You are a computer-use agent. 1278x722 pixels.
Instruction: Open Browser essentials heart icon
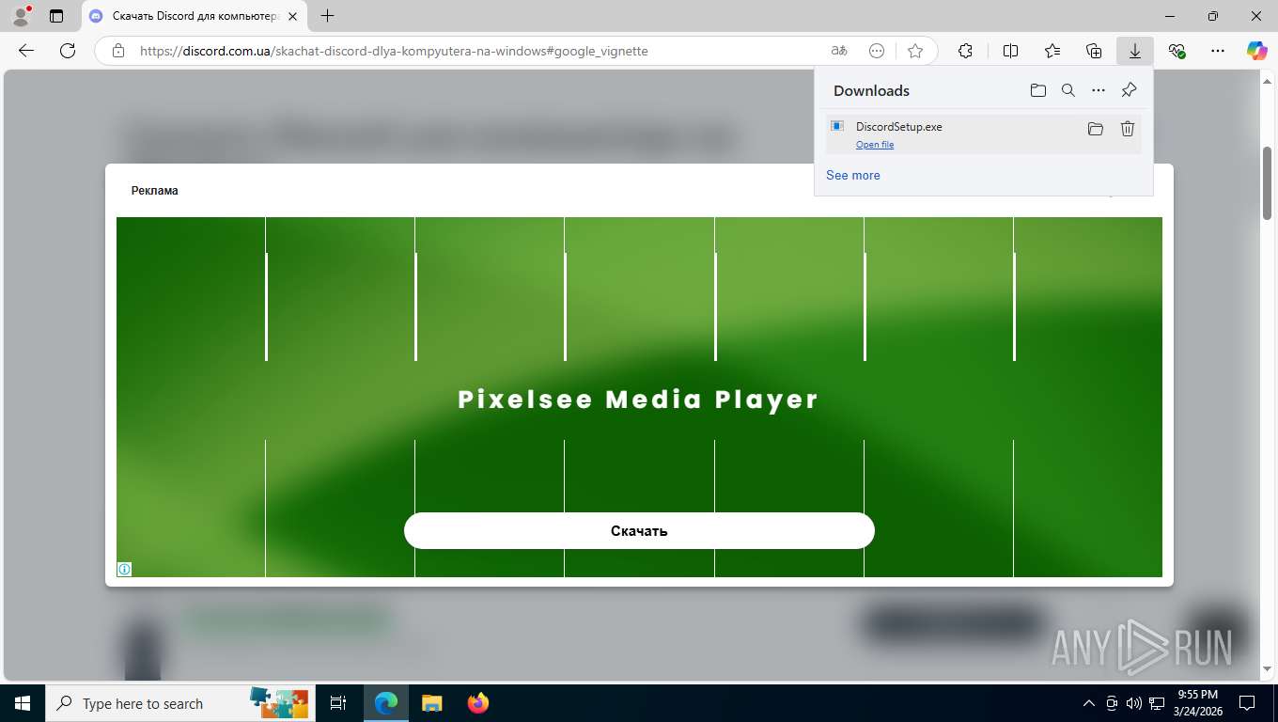[1177, 51]
